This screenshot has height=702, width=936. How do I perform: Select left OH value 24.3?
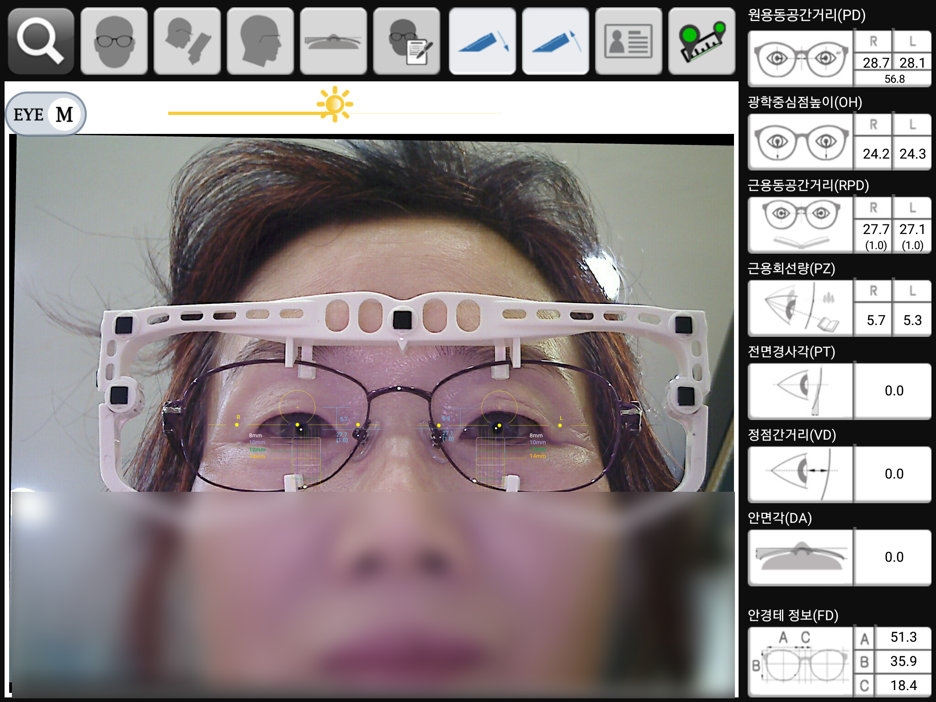click(912, 154)
